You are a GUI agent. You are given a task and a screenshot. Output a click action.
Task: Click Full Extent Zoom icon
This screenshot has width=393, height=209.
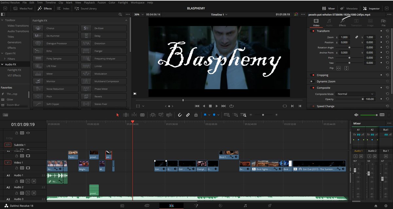pyautogui.click(x=227, y=115)
